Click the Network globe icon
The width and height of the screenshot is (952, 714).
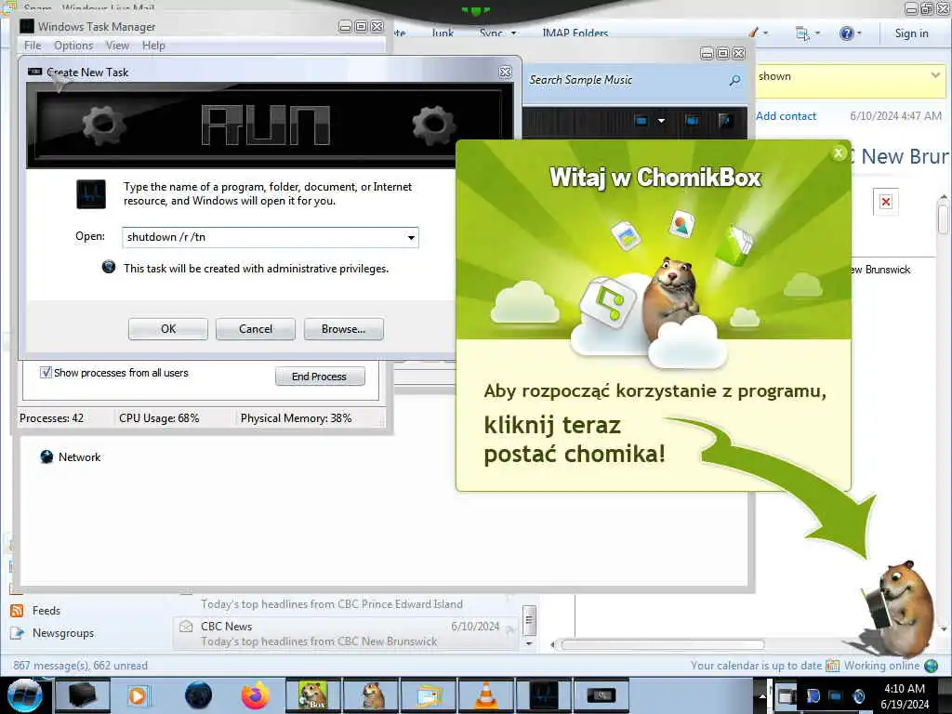coord(46,457)
